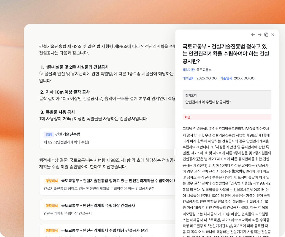The height and width of the screenshot is (237, 285).
Task: Click the 법령 tag badge
Action: click(x=49, y=134)
